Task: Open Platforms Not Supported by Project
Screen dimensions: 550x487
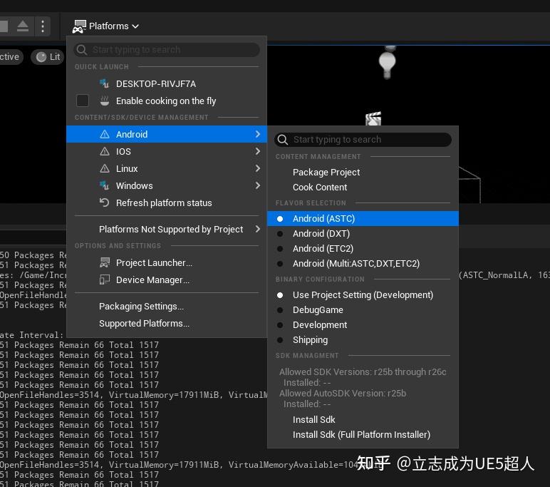Action: point(167,230)
